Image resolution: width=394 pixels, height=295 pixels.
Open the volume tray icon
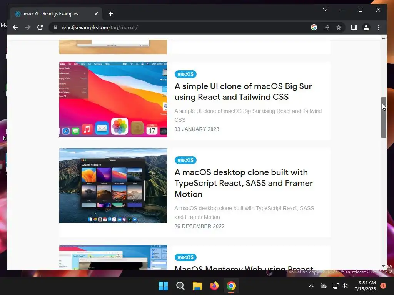pos(345,286)
